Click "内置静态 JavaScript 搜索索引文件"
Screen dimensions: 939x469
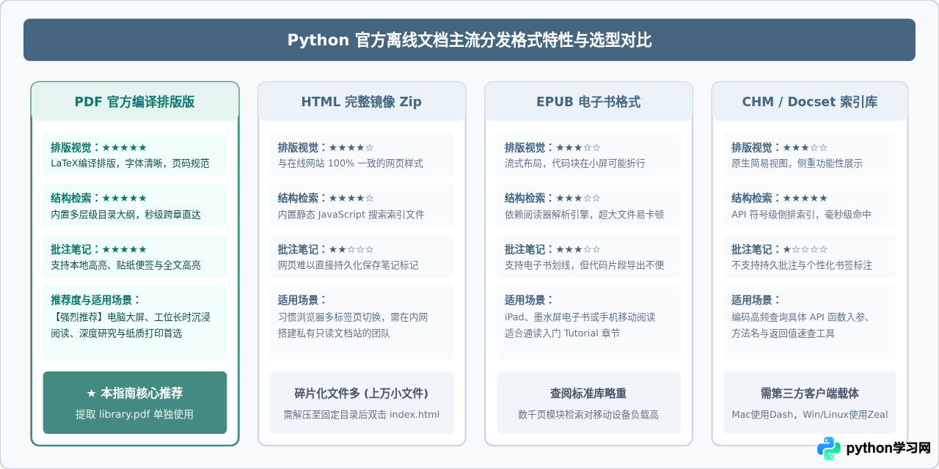click(351, 215)
